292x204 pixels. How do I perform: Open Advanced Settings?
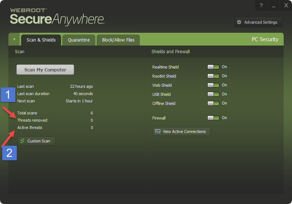(x=258, y=22)
